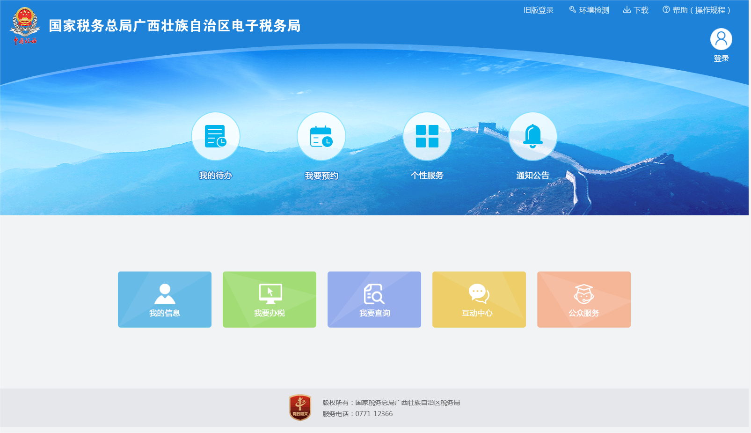Open 帮助（操作规程）help link
Viewport: 751px width, 433px height.
click(x=701, y=10)
